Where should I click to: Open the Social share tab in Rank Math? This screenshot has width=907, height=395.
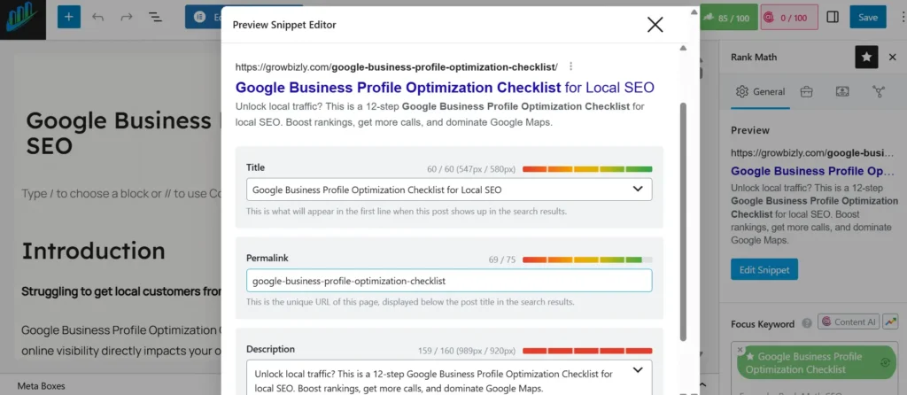coord(879,91)
